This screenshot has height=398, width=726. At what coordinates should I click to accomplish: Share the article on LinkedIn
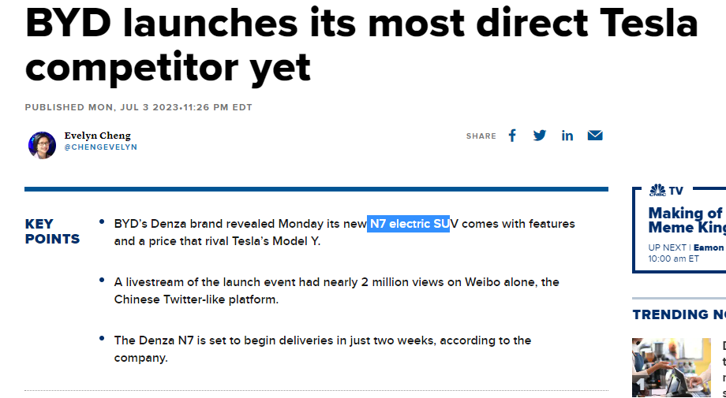[567, 136]
